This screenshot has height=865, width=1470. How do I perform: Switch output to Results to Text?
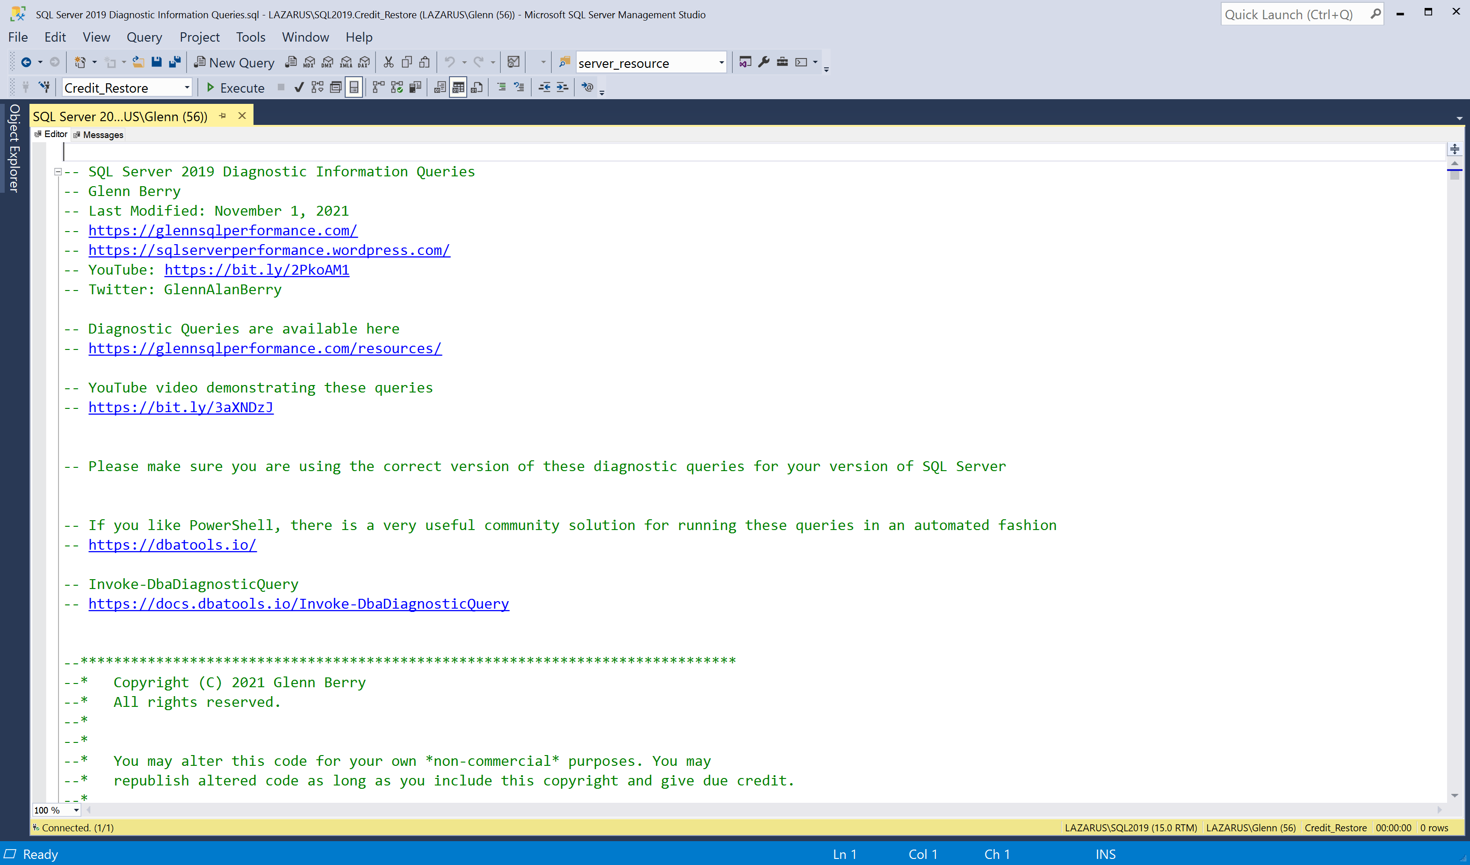click(x=440, y=87)
